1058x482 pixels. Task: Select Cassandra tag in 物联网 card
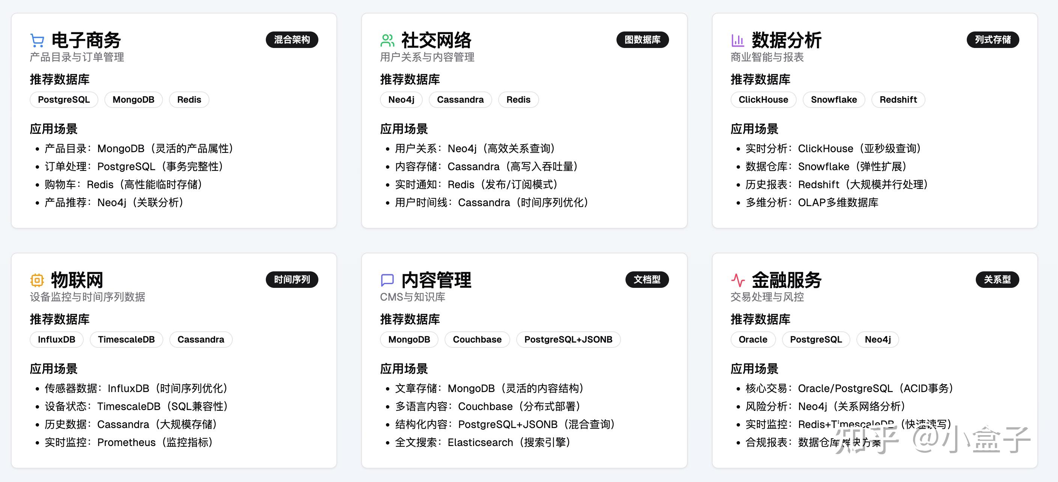point(201,339)
